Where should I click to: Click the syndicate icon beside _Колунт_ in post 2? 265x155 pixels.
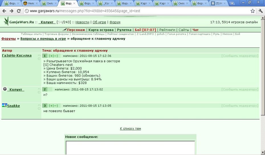tap(5, 89)
